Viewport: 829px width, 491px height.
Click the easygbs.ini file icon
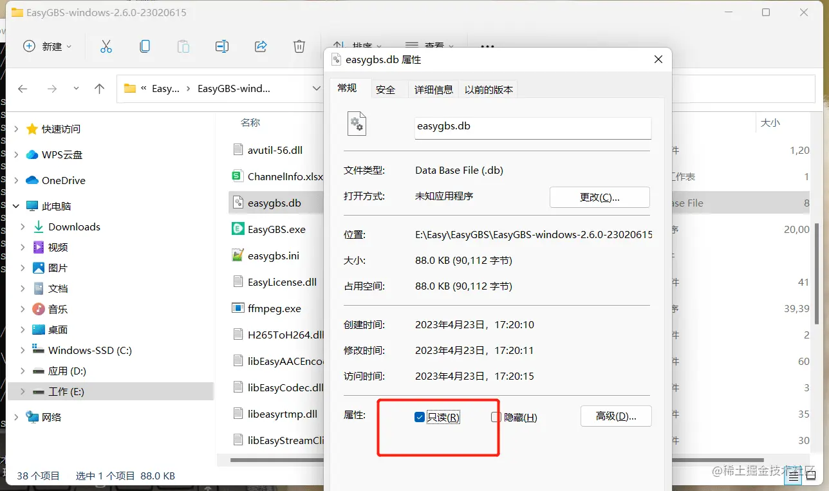(x=238, y=255)
